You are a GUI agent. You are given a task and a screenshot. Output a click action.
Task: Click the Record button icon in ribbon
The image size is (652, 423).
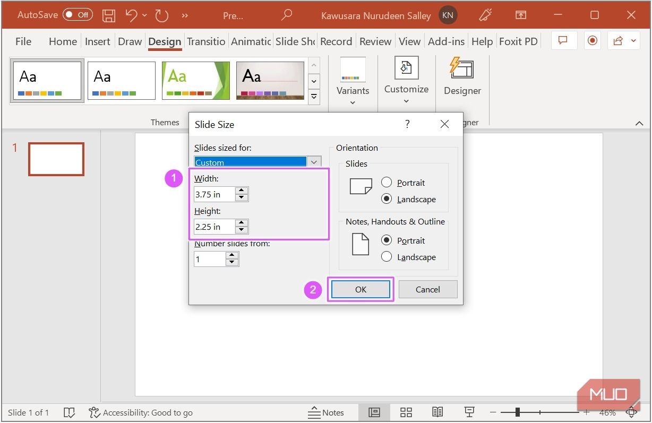593,41
